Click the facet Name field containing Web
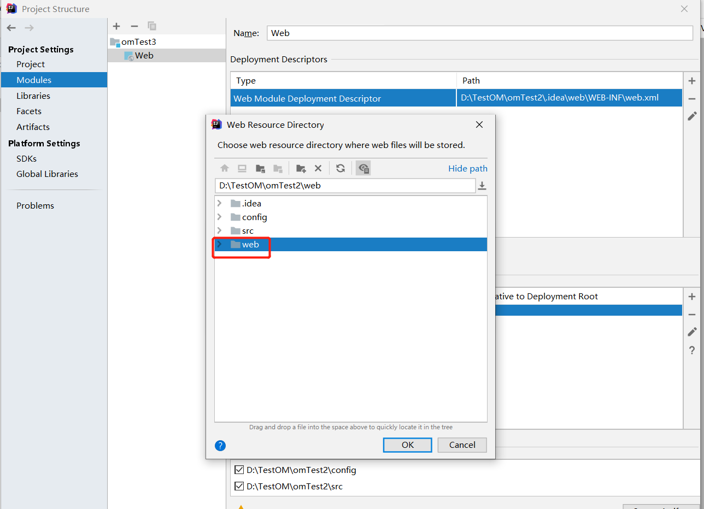Image resolution: width=704 pixels, height=509 pixels. pos(480,33)
